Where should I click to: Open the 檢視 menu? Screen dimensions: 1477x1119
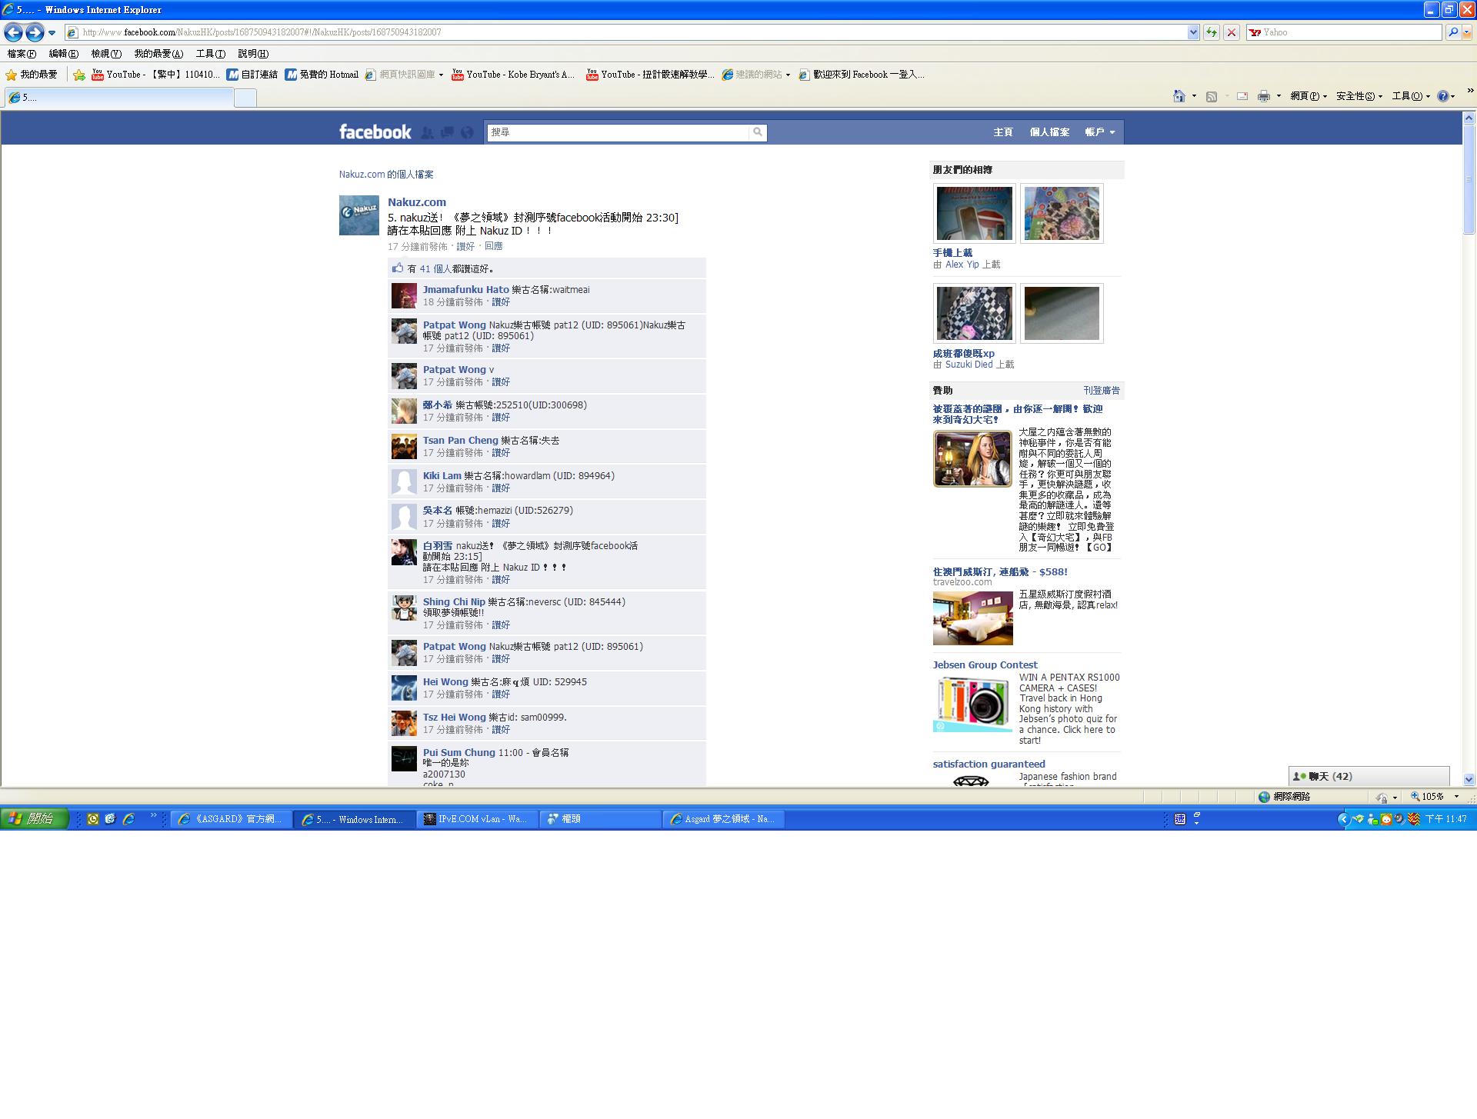point(105,54)
